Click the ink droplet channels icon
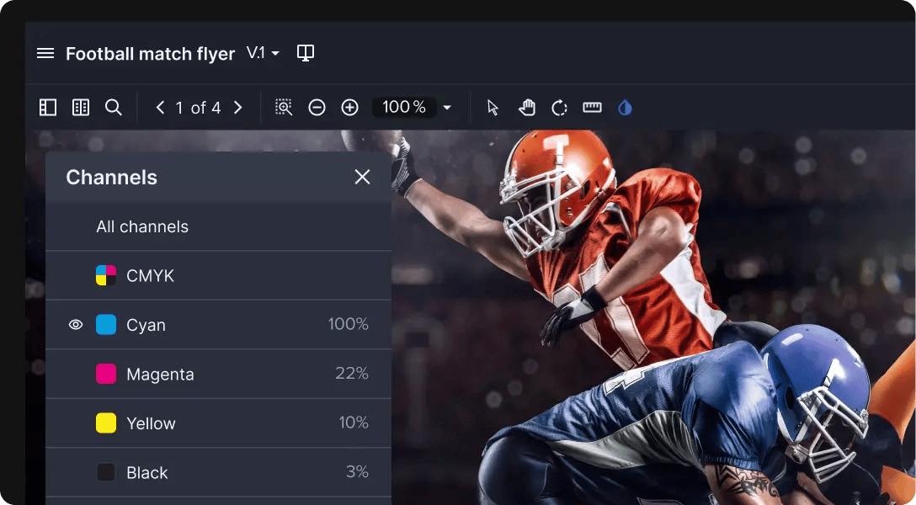The height and width of the screenshot is (505, 916). [x=625, y=107]
